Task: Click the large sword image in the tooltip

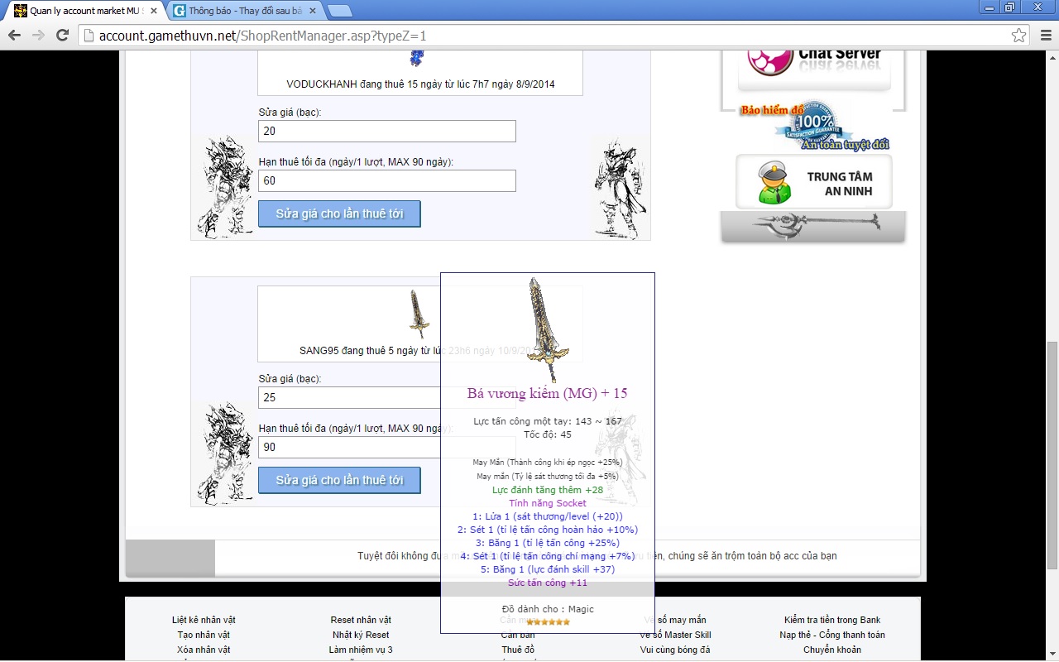Action: 547,329
